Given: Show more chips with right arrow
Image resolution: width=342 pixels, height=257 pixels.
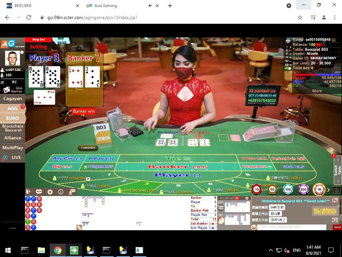Looking at the screenshot, I should (x=329, y=190).
